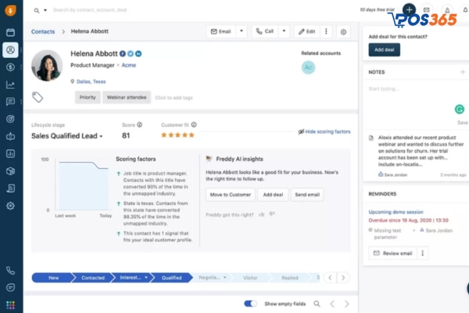Click the sidebar settings gear icon
The height and width of the screenshot is (313, 469).
tap(11, 205)
